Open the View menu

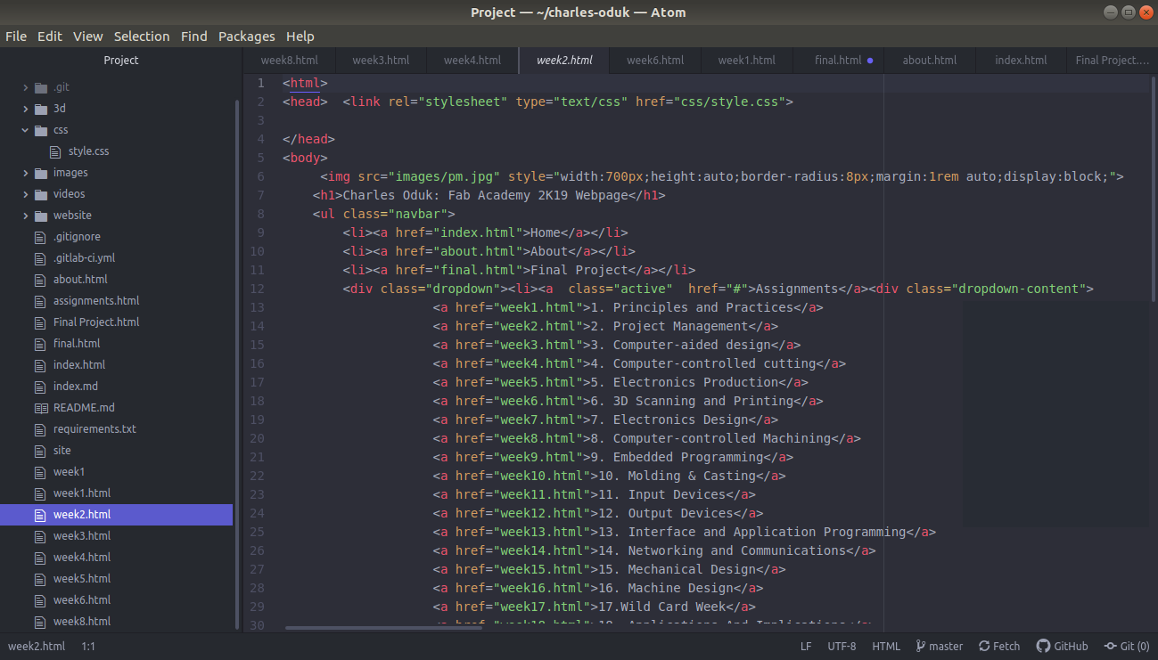tap(88, 37)
